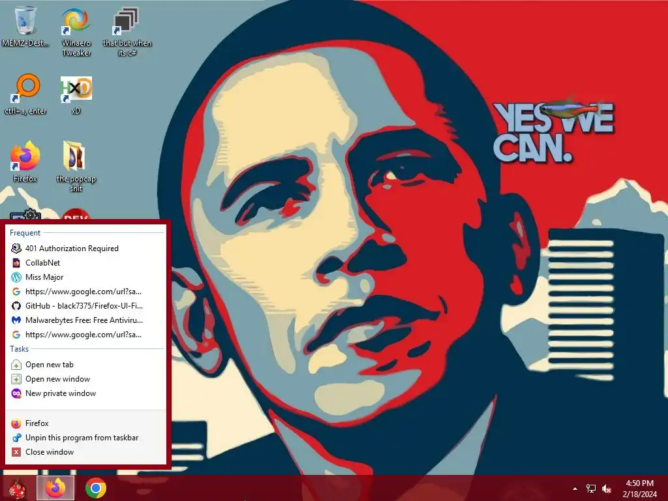668x501 pixels.
Task: Show hidden tray icons arrow
Action: tap(575, 489)
